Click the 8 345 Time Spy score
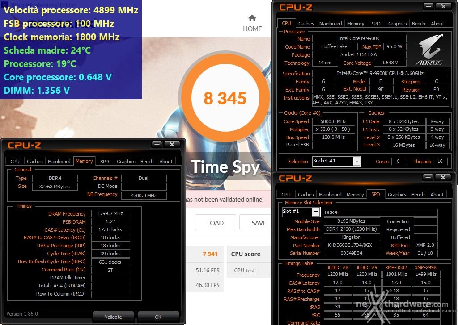The width and height of the screenshot is (458, 325). [x=225, y=98]
